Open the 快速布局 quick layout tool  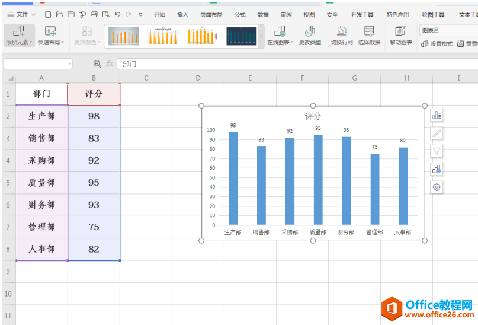point(50,36)
